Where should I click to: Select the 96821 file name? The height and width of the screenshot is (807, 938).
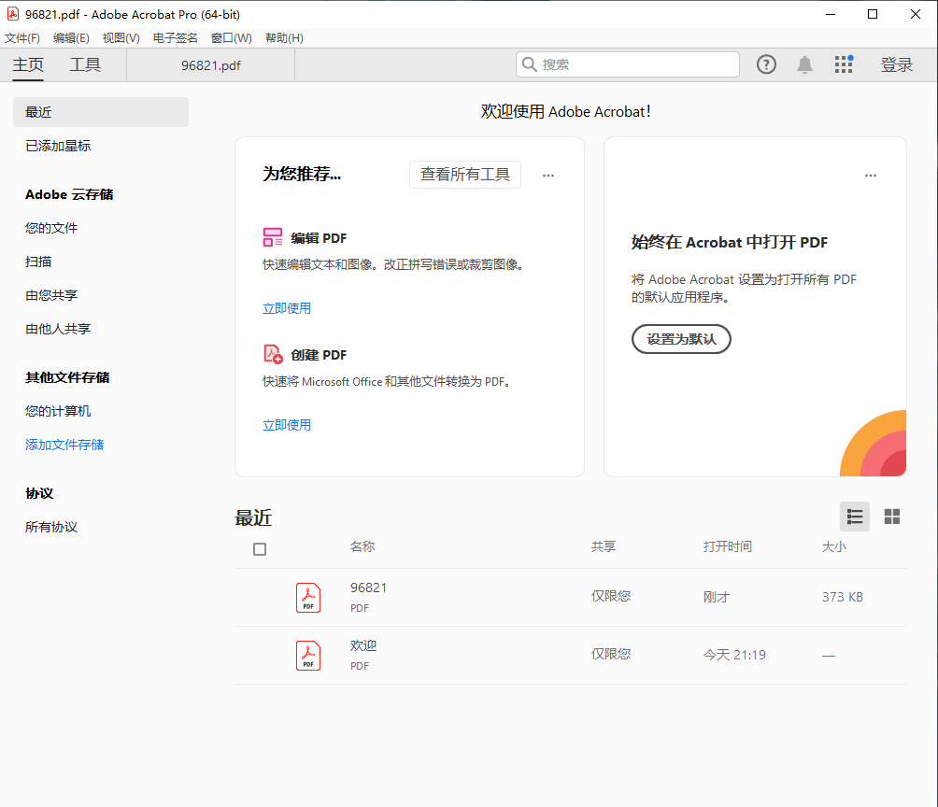368,588
